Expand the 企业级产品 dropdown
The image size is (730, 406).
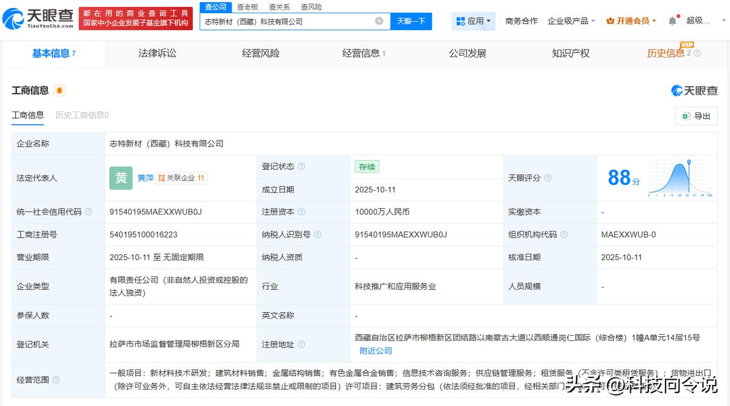pyautogui.click(x=571, y=21)
